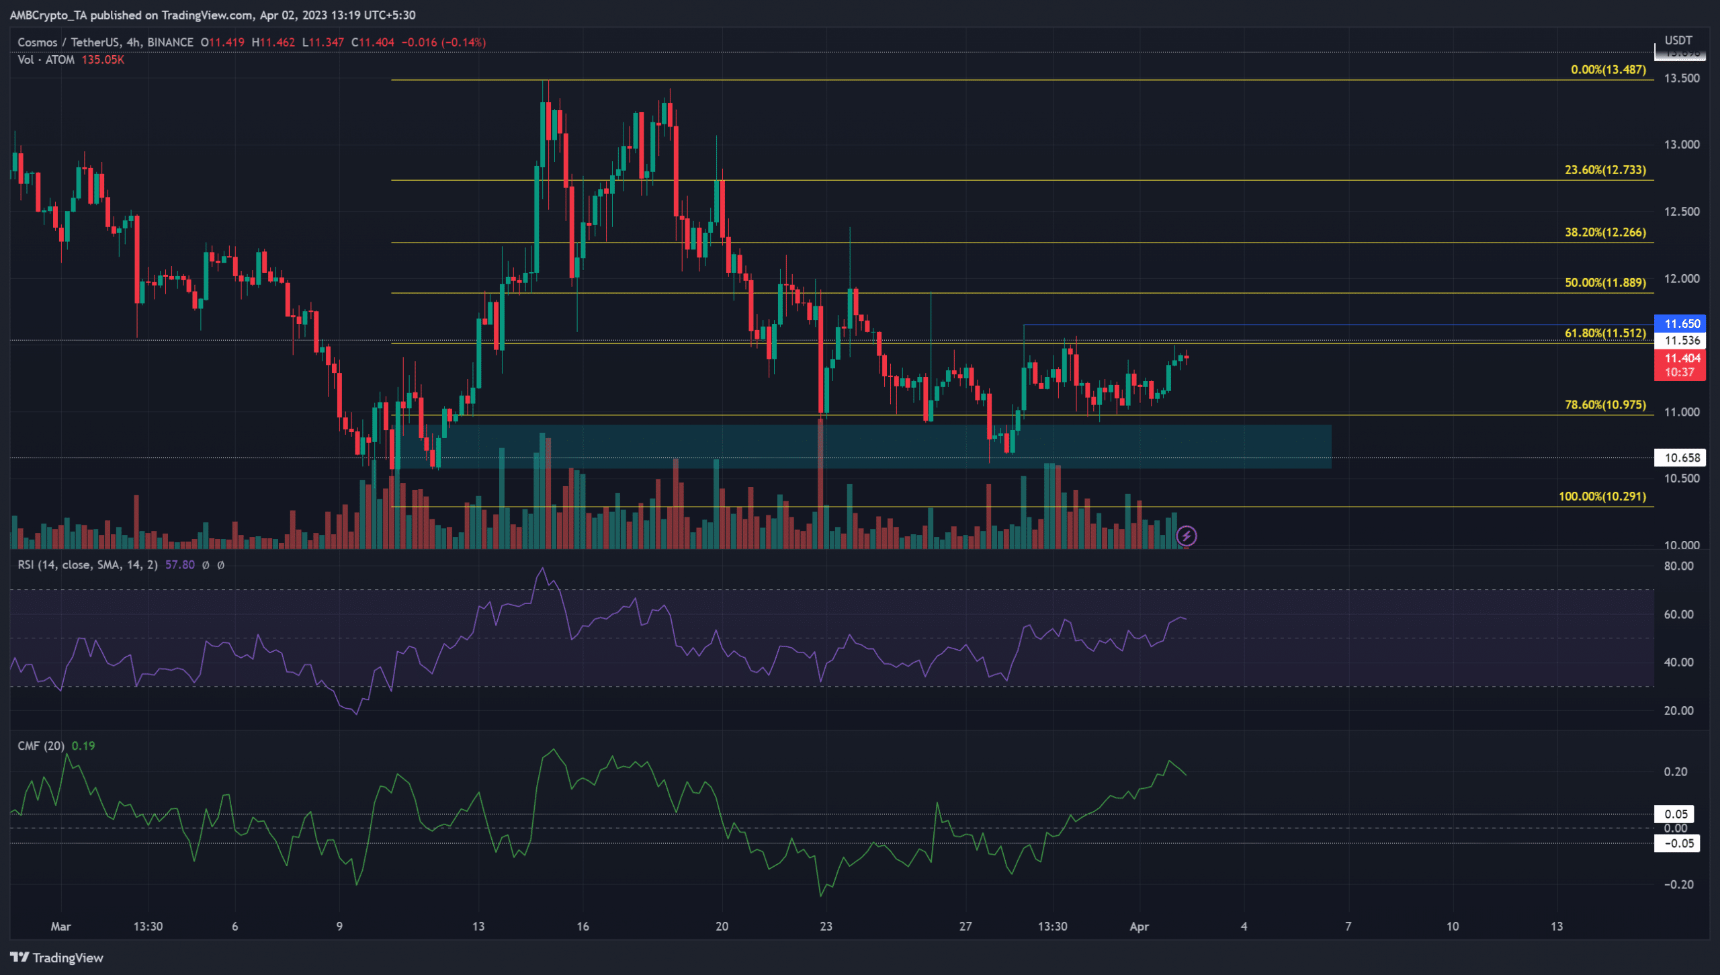Click the 16 date label on time axis
The height and width of the screenshot is (975, 1720).
point(583,927)
